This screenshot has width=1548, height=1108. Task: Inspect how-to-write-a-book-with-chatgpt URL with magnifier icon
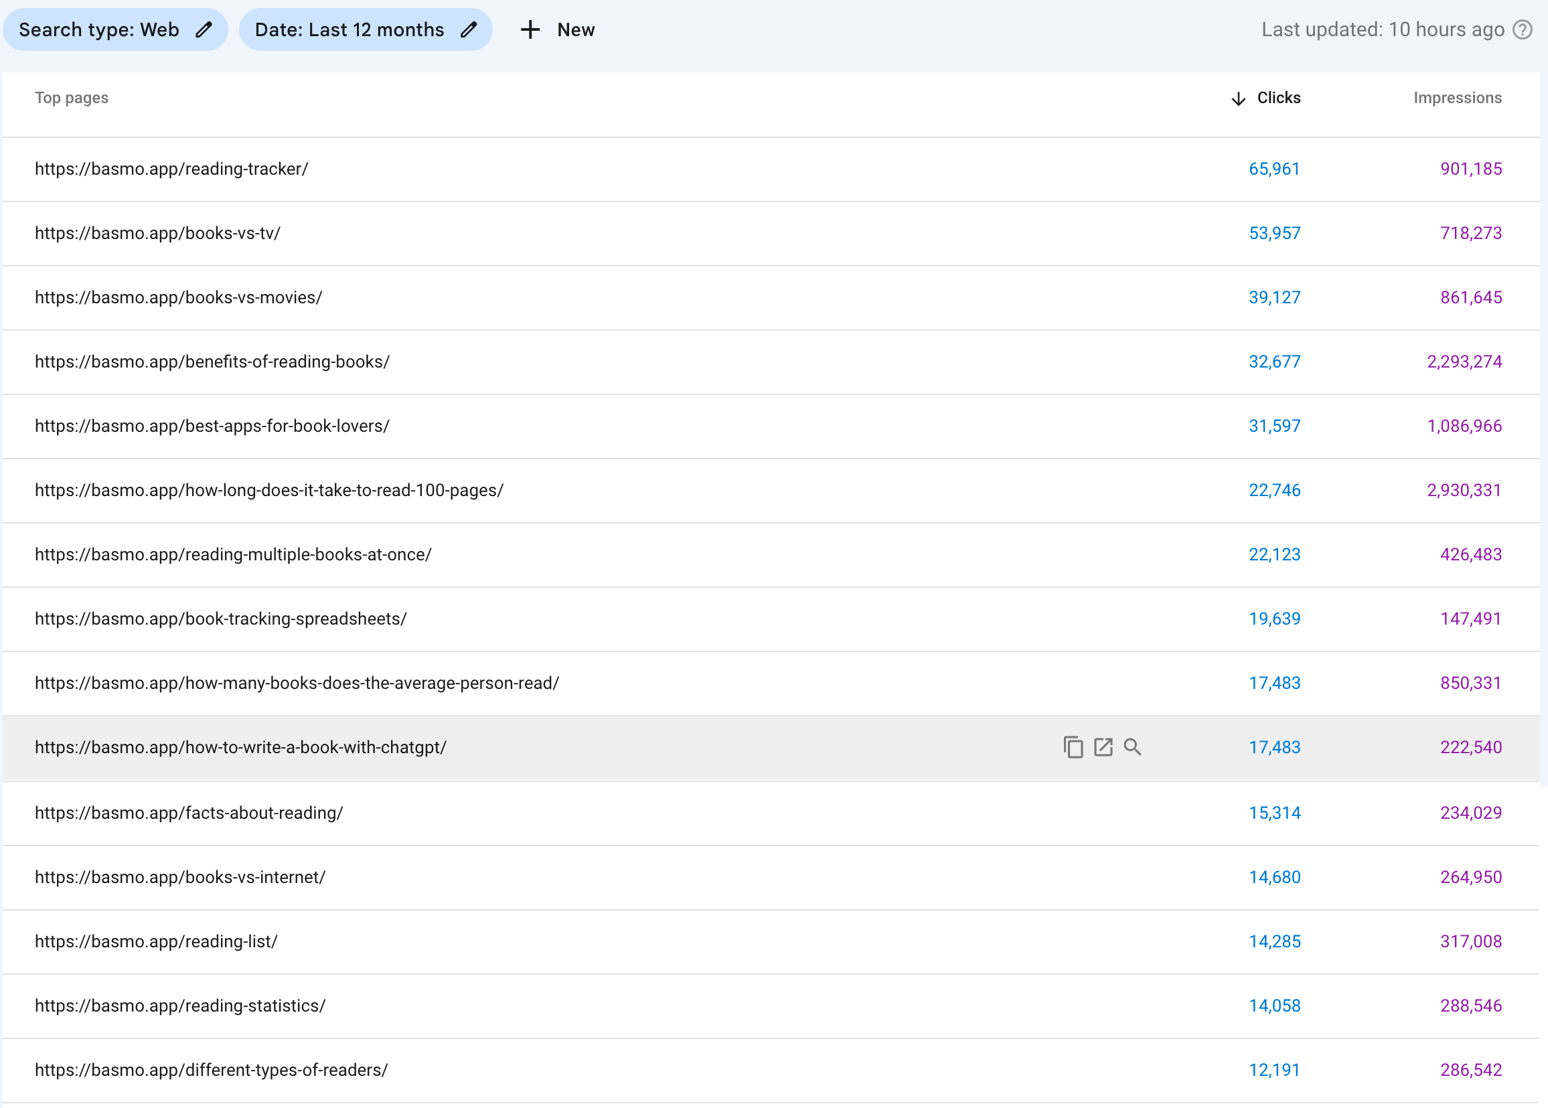pos(1132,747)
